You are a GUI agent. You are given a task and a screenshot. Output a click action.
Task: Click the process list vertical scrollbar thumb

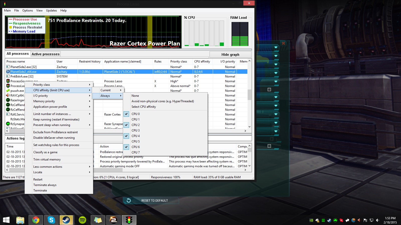coord(249,94)
